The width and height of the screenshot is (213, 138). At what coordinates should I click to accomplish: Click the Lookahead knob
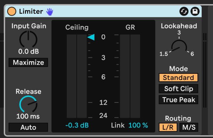click(x=179, y=46)
